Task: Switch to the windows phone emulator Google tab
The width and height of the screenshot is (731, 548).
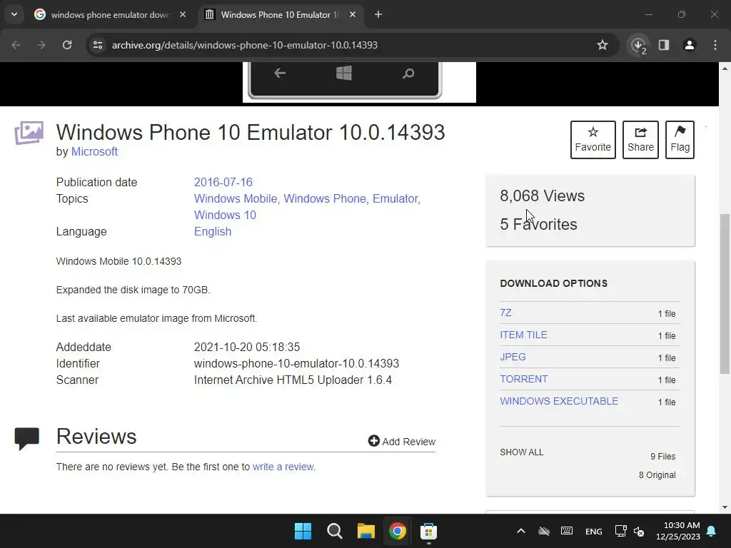Action: click(111, 15)
